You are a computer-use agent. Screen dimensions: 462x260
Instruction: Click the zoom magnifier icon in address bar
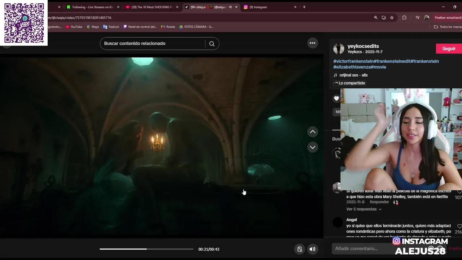(376, 18)
